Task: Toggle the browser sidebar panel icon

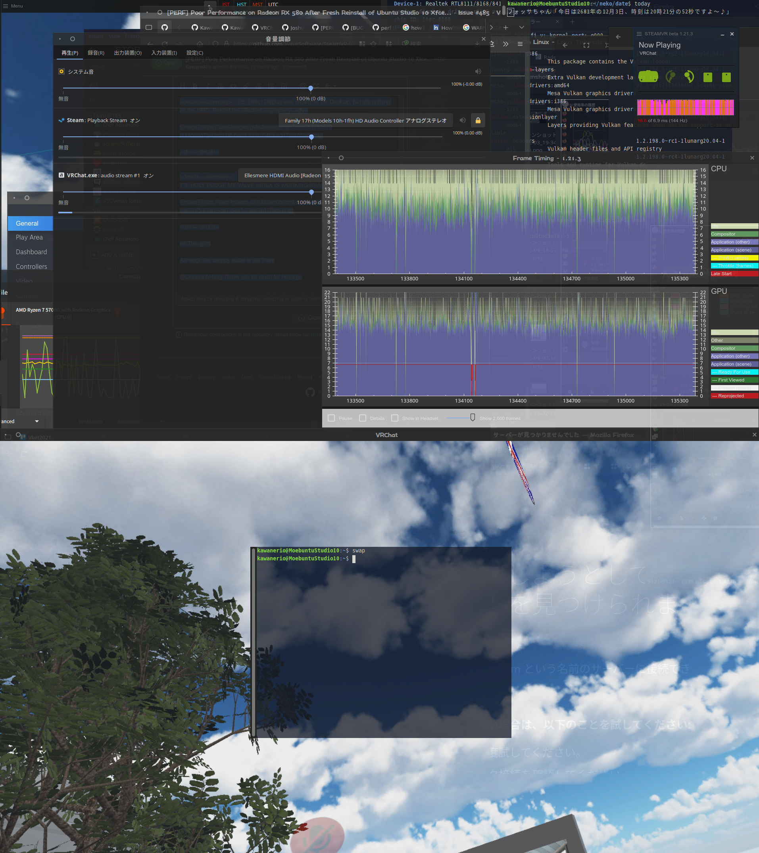Action: [x=149, y=27]
